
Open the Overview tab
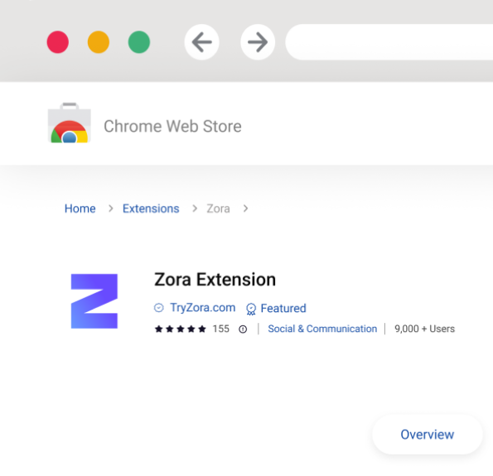pyautogui.click(x=428, y=435)
